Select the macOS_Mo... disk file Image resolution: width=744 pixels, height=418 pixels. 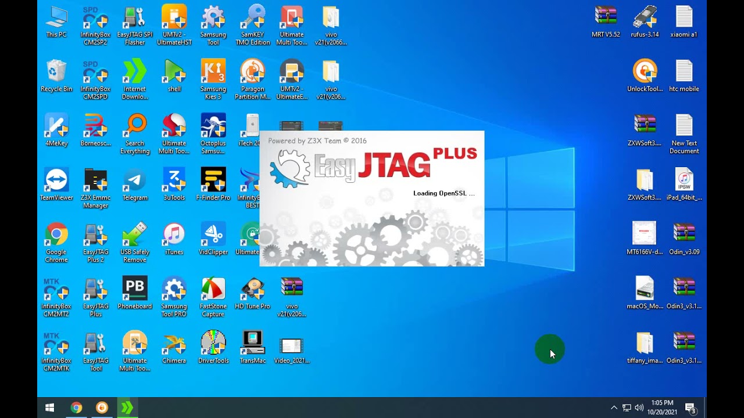coord(645,293)
